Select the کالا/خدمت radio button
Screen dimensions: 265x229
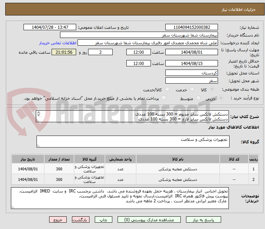coord(167,89)
